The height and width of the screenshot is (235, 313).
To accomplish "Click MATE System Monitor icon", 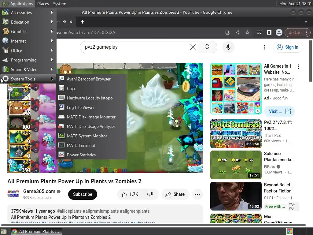I will 61,136.
